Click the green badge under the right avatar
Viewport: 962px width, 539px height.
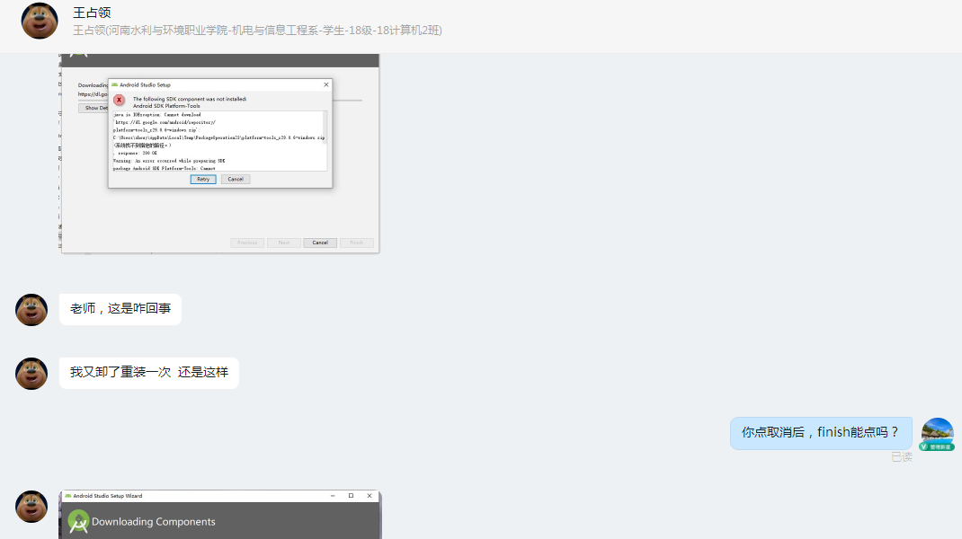click(937, 446)
